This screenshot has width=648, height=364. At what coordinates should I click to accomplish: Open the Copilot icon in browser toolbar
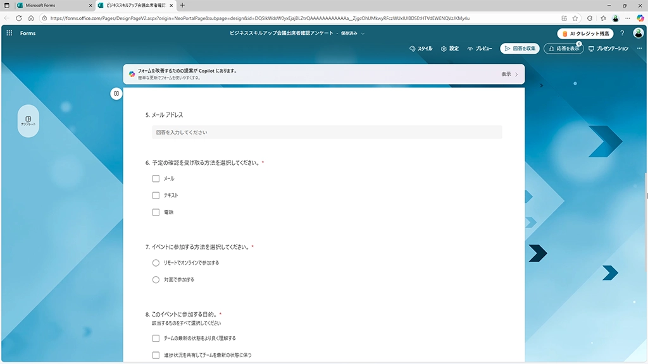pos(639,18)
